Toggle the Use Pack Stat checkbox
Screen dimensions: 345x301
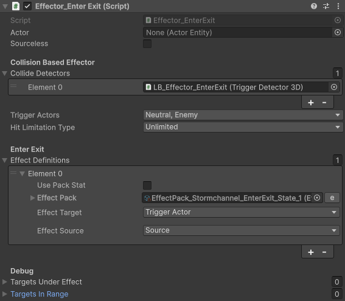pos(147,185)
